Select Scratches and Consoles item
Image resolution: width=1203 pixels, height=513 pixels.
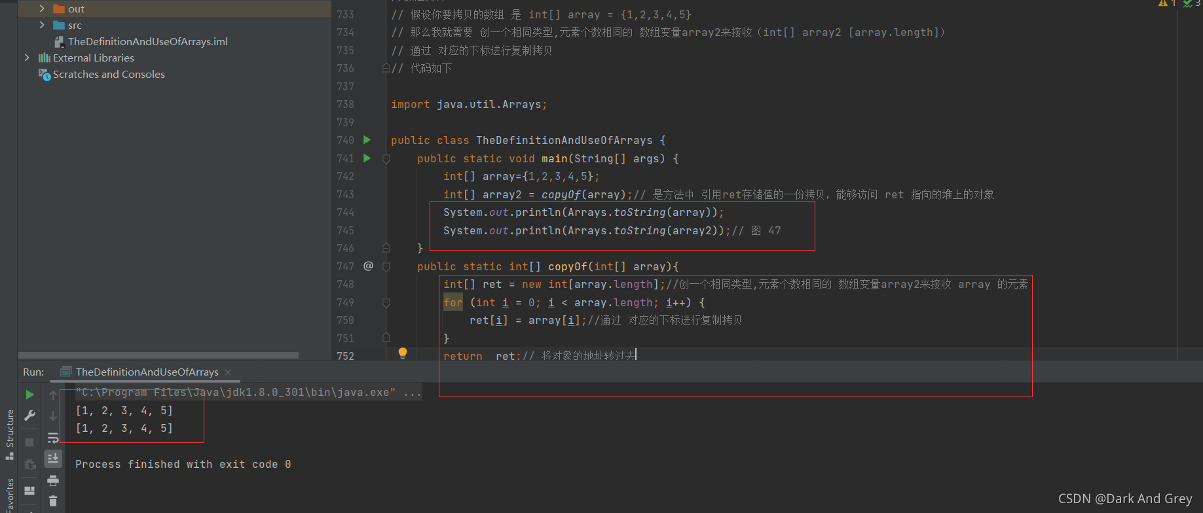pos(109,75)
